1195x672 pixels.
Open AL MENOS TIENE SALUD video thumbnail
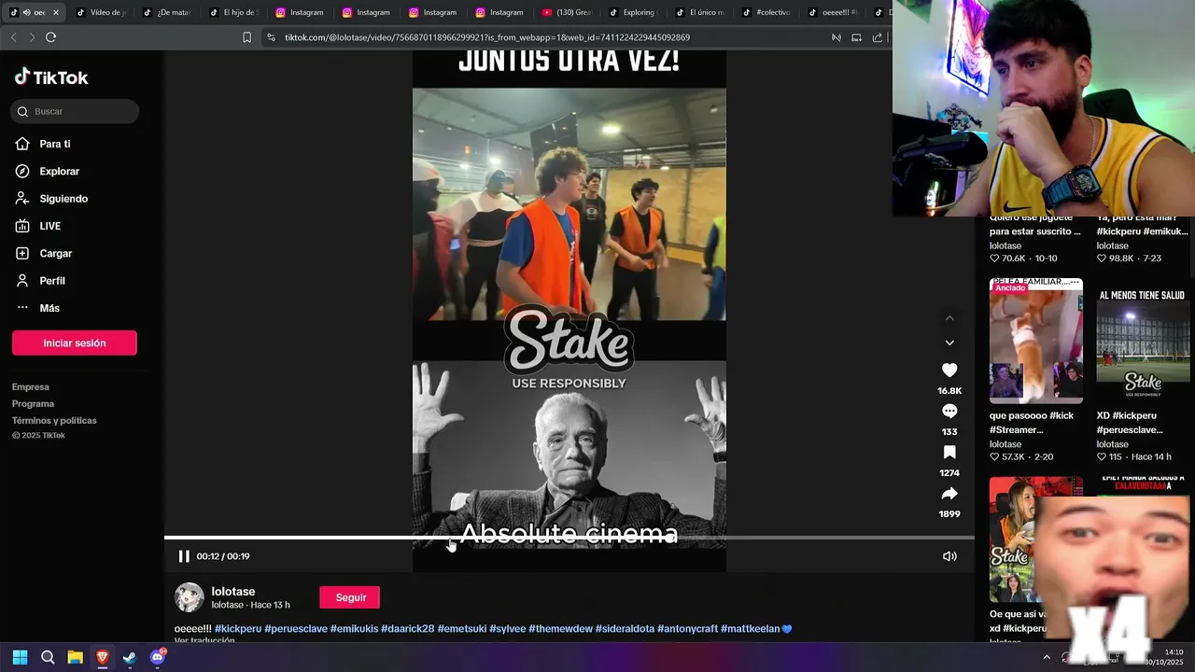(x=1143, y=341)
